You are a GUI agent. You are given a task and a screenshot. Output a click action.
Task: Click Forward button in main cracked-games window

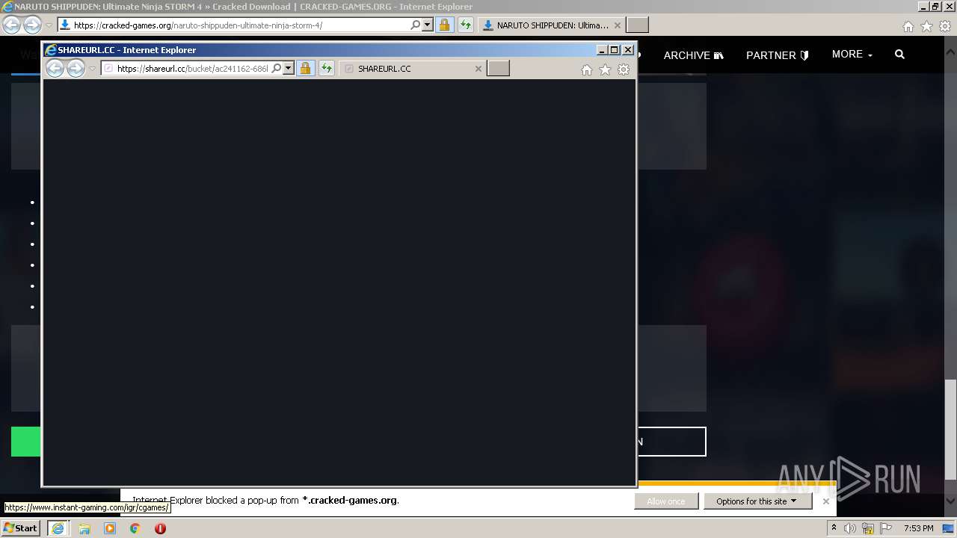[32, 25]
